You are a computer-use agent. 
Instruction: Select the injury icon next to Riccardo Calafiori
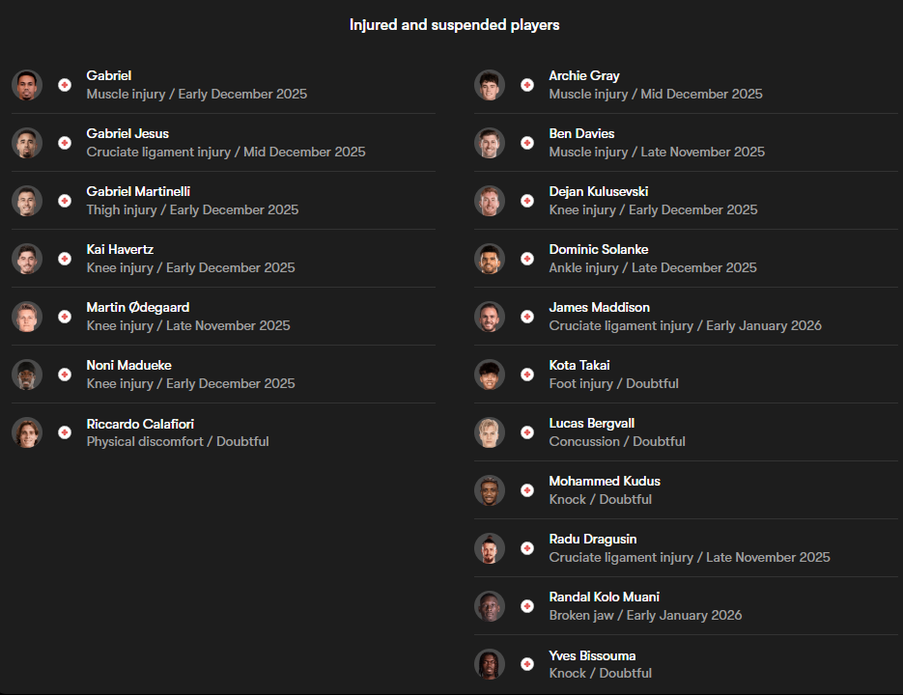tap(65, 432)
